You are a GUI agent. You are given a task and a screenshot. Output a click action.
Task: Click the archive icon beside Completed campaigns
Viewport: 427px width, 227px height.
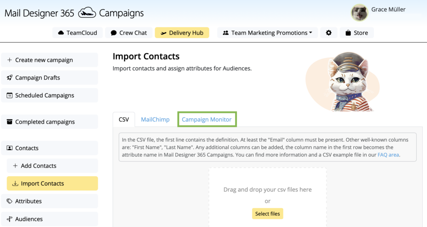(10, 122)
